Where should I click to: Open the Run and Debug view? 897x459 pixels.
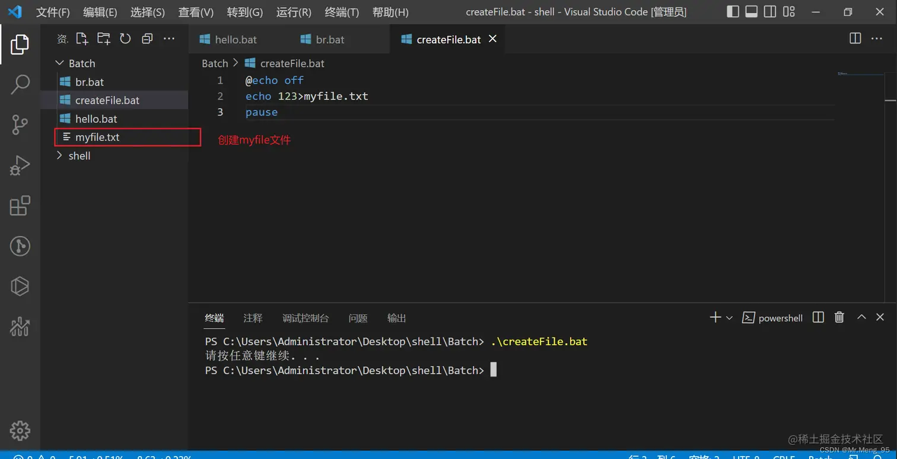(20, 165)
